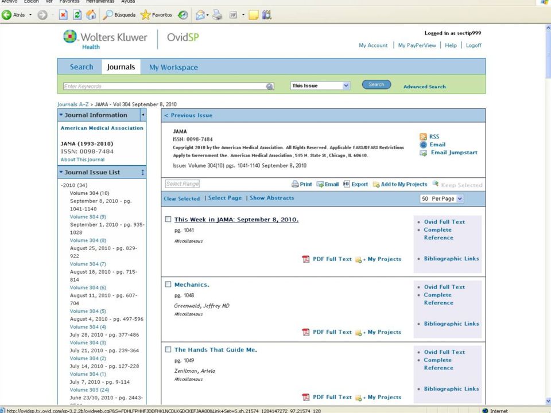The image size is (551, 413).
Task: Click the Select Range input box
Action: click(x=183, y=184)
